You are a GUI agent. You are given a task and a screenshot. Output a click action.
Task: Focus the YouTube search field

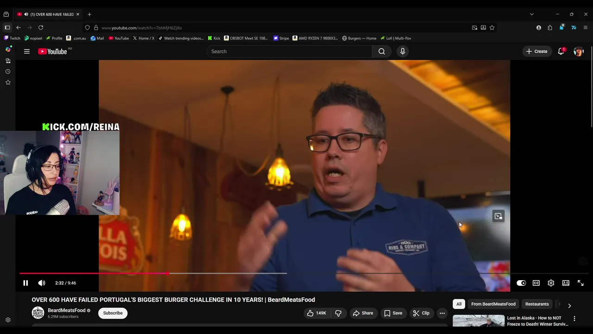pos(289,51)
